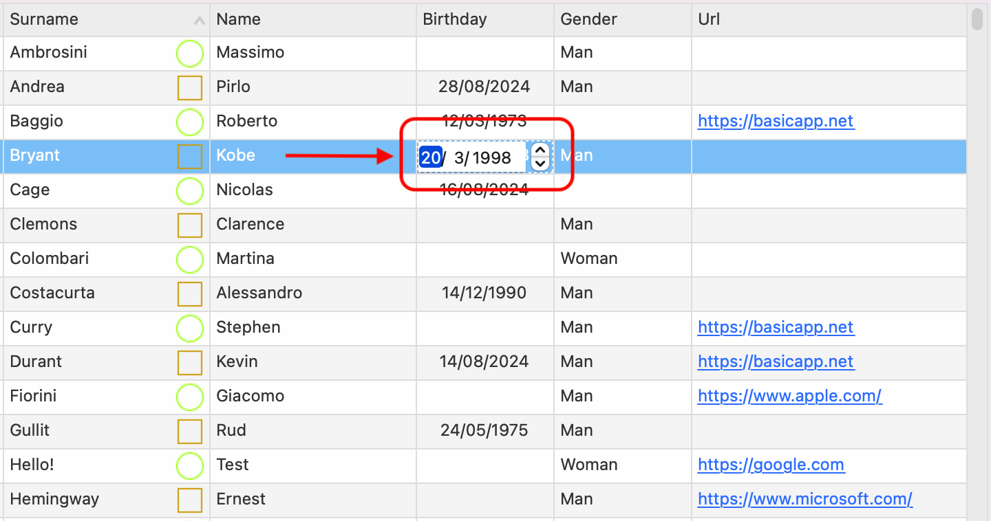The image size is (991, 521).
Task: Open the basicapp.net link in Baggio row
Action: point(776,122)
